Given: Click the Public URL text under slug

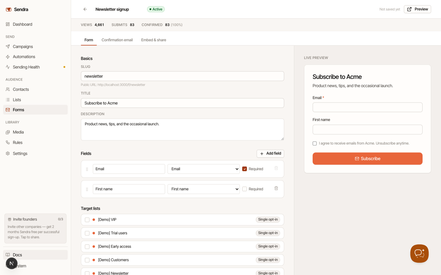Looking at the screenshot, I should [113, 85].
